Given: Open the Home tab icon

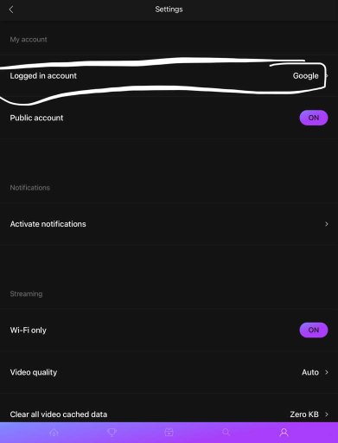Looking at the screenshot, I should tap(54, 433).
